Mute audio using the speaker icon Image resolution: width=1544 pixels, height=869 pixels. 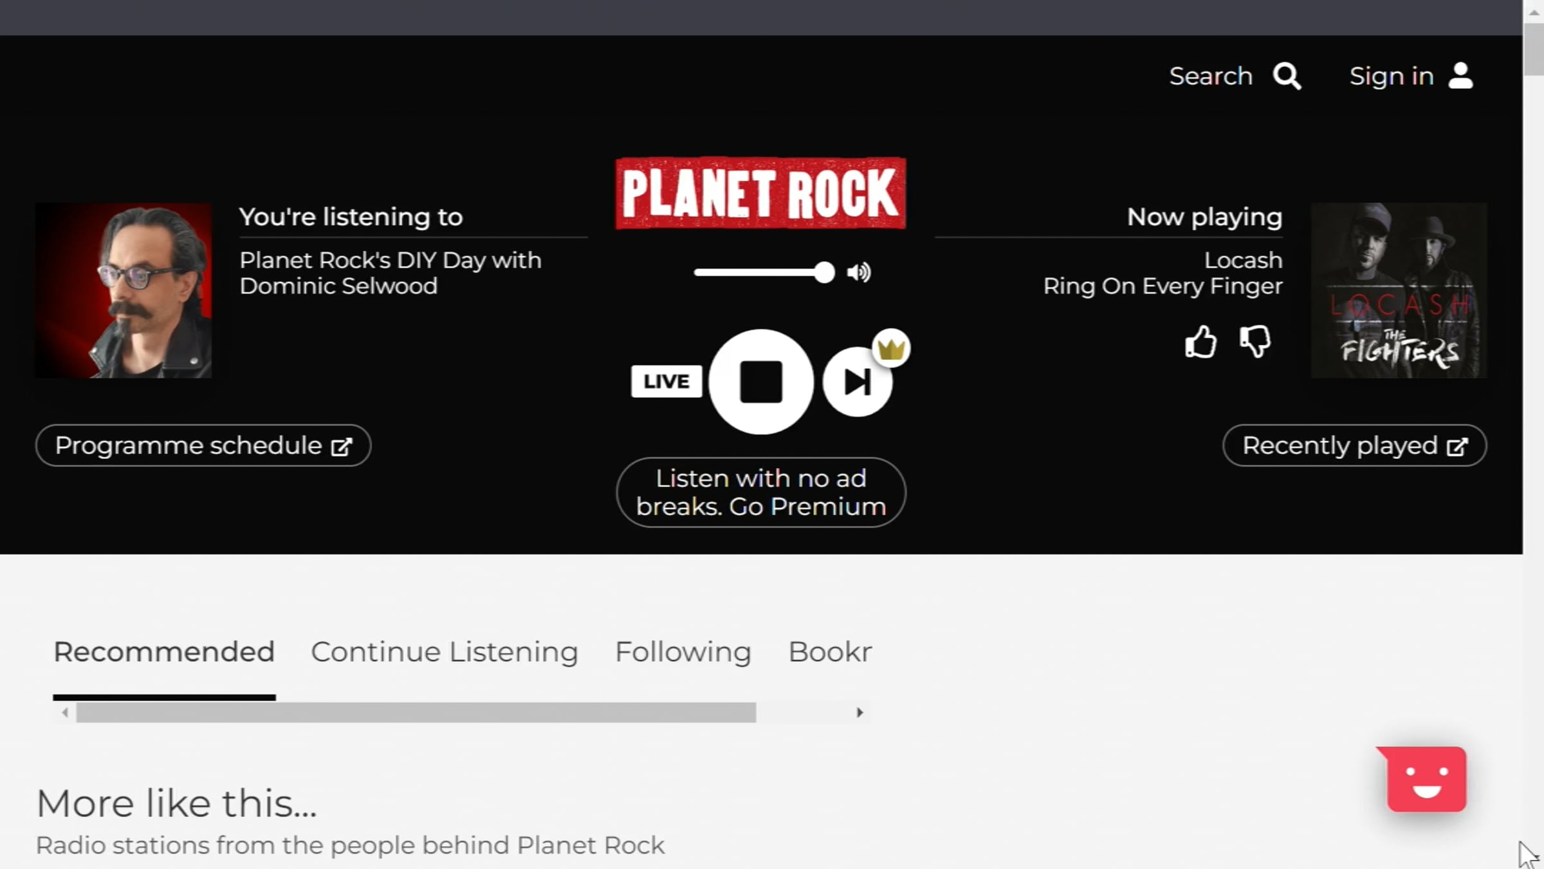[859, 272]
